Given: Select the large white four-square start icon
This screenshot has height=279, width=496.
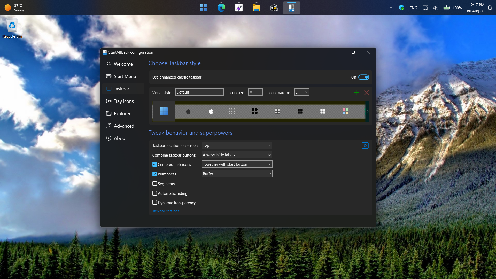Looking at the screenshot, I should [323, 111].
